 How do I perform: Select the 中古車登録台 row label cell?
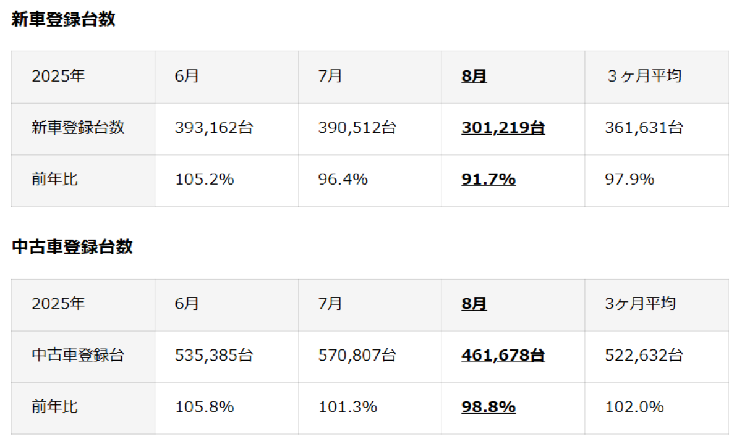83,356
